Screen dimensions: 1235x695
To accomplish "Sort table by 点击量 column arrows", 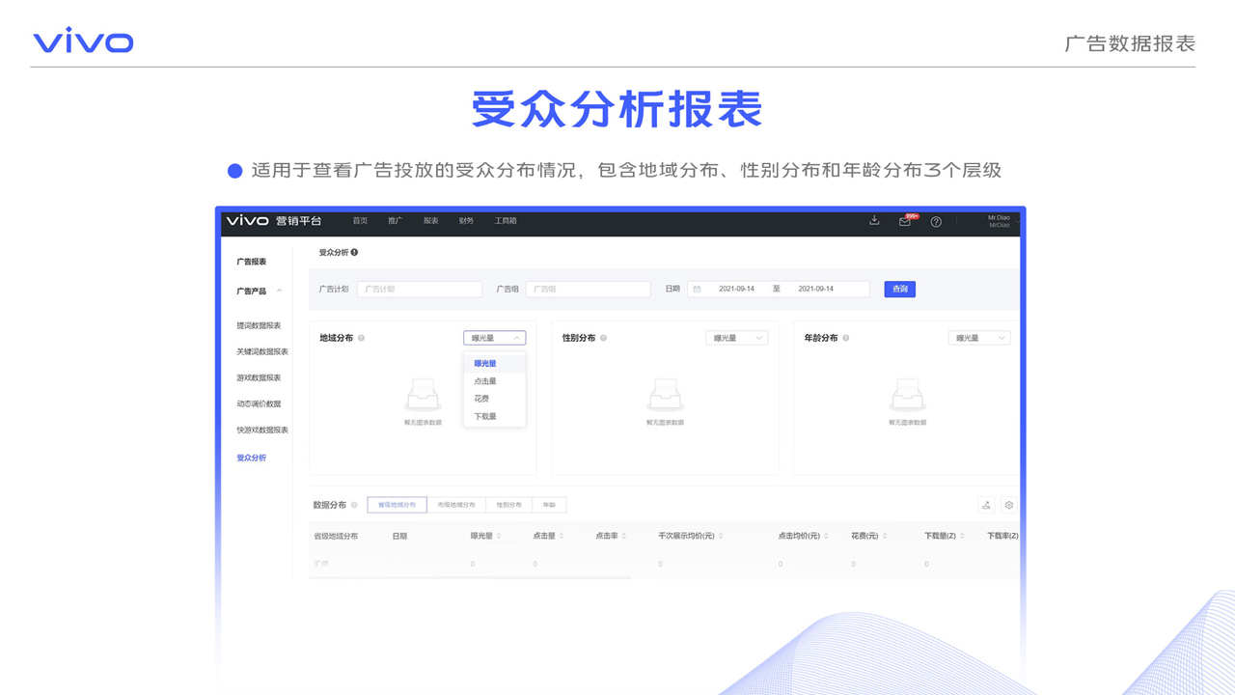I will (562, 537).
